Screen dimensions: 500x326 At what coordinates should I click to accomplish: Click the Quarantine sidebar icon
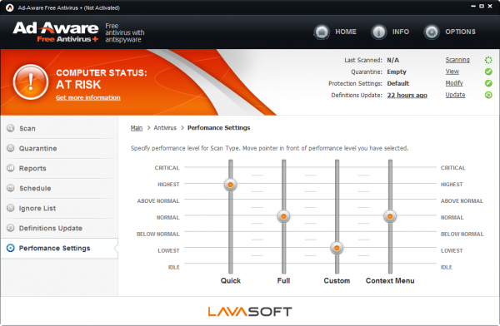tap(11, 148)
